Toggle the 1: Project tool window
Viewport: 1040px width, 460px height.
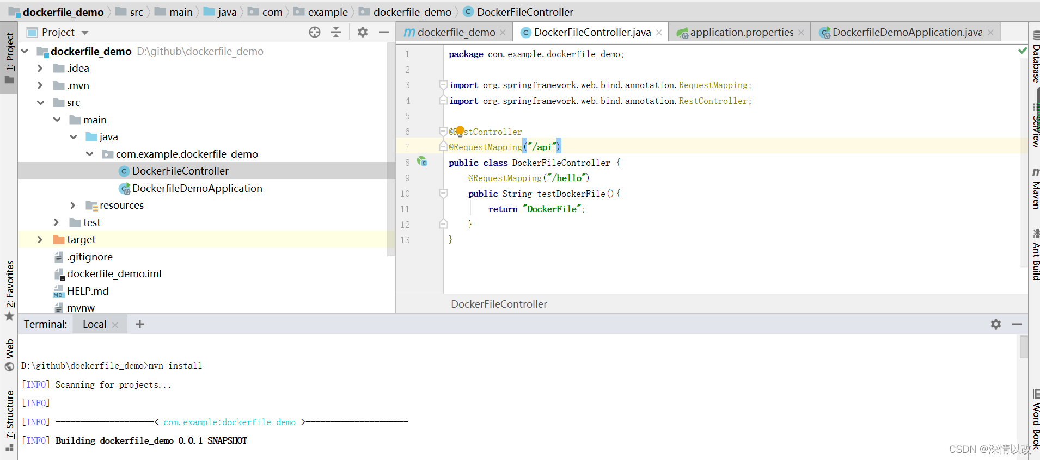pos(9,58)
